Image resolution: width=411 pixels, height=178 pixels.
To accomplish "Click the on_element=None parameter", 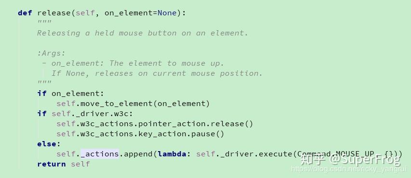I will (140, 13).
